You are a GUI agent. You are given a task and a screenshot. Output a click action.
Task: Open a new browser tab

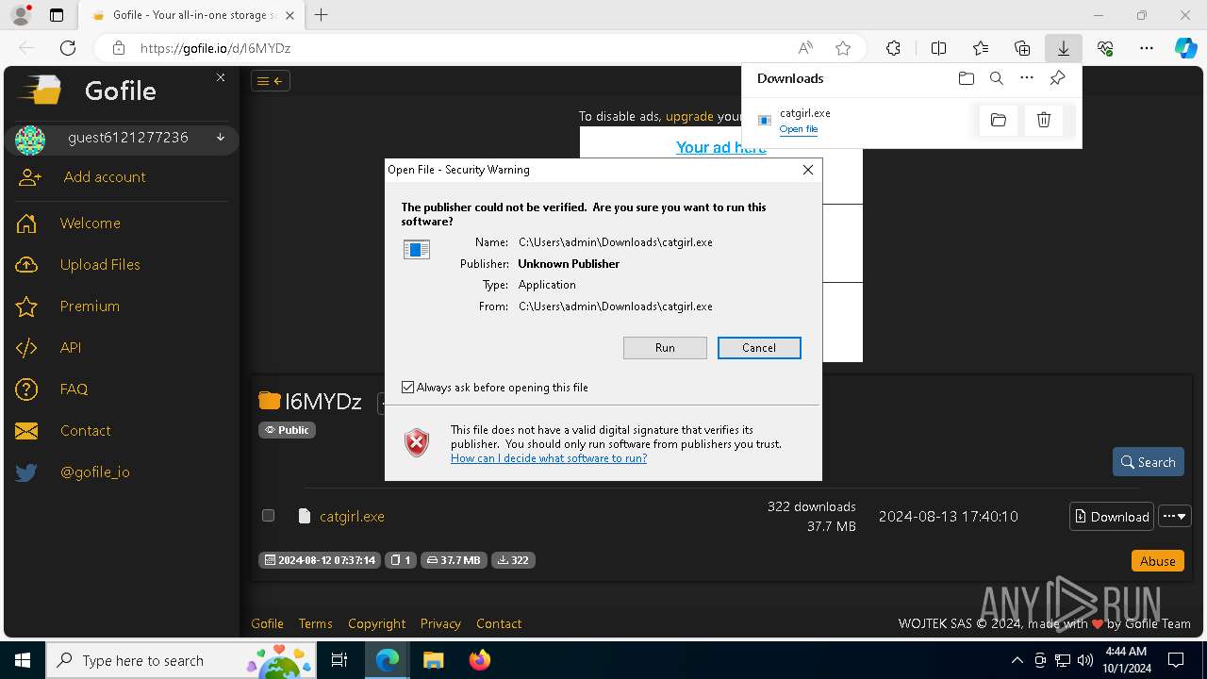322,15
